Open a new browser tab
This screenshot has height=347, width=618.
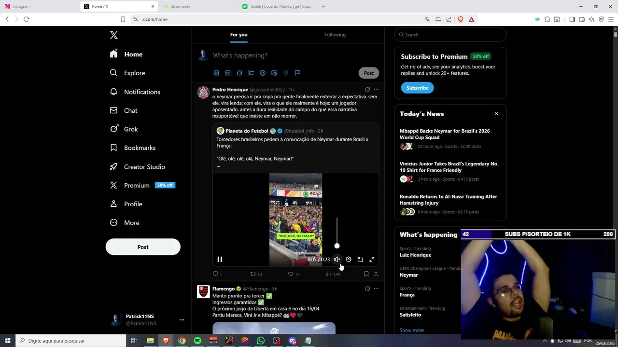[323, 6]
